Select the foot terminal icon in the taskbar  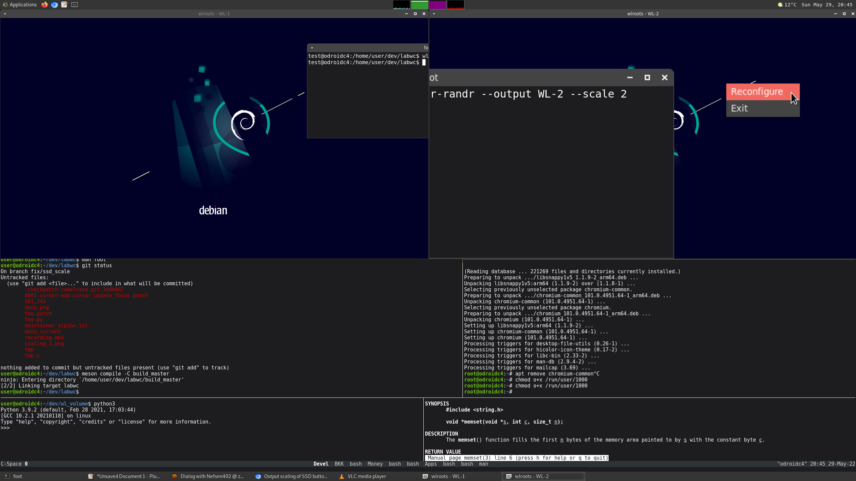pyautogui.click(x=17, y=476)
